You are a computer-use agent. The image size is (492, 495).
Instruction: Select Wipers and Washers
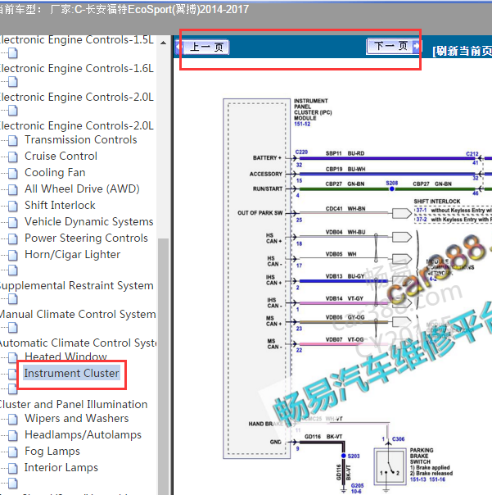tap(77, 418)
